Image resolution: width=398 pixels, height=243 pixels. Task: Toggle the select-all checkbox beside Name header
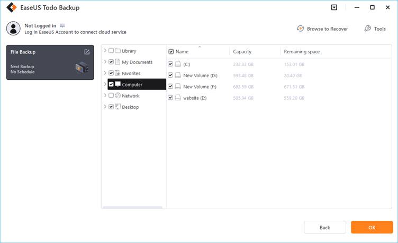click(171, 52)
